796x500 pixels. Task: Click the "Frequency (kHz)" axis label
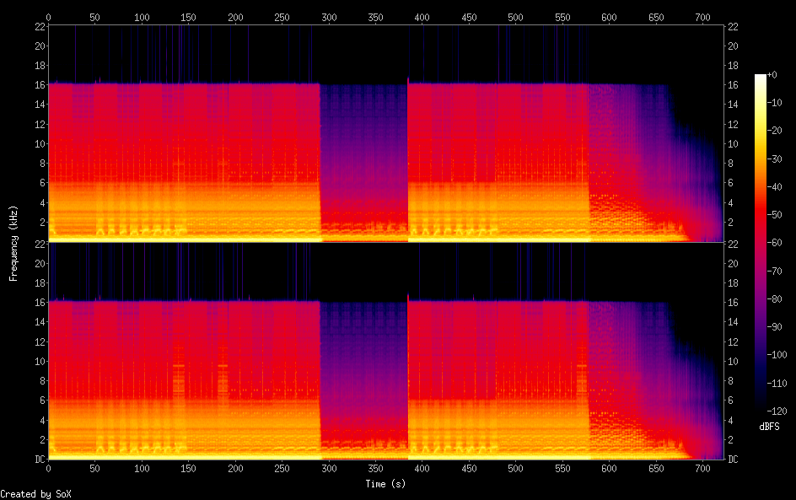13,243
